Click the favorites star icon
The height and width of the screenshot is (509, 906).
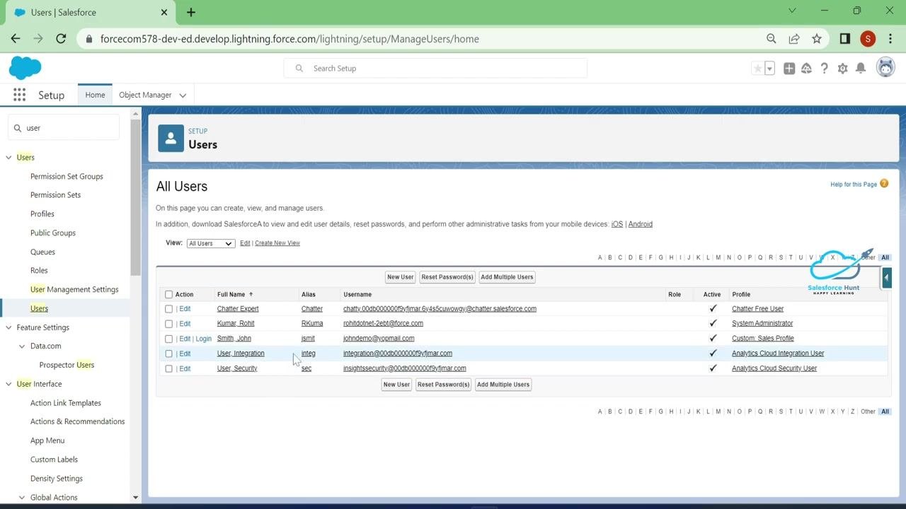(x=757, y=69)
